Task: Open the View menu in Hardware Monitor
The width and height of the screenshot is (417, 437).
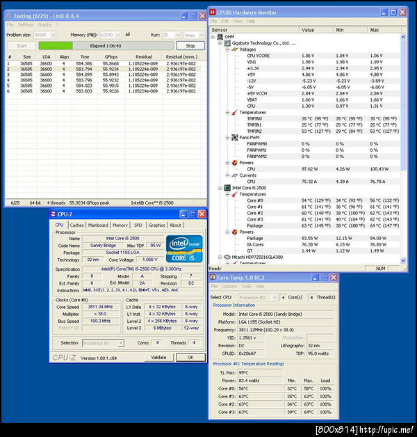Action: click(238, 21)
